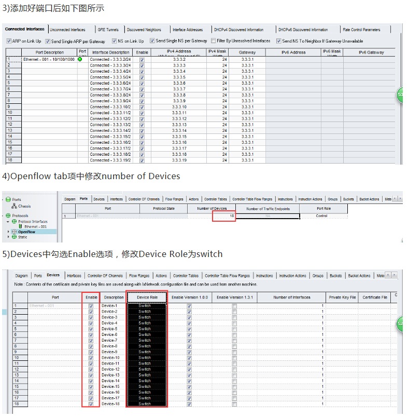Open the Rate Control Parameters tab
Screen dimensions: 408x418
(361, 30)
